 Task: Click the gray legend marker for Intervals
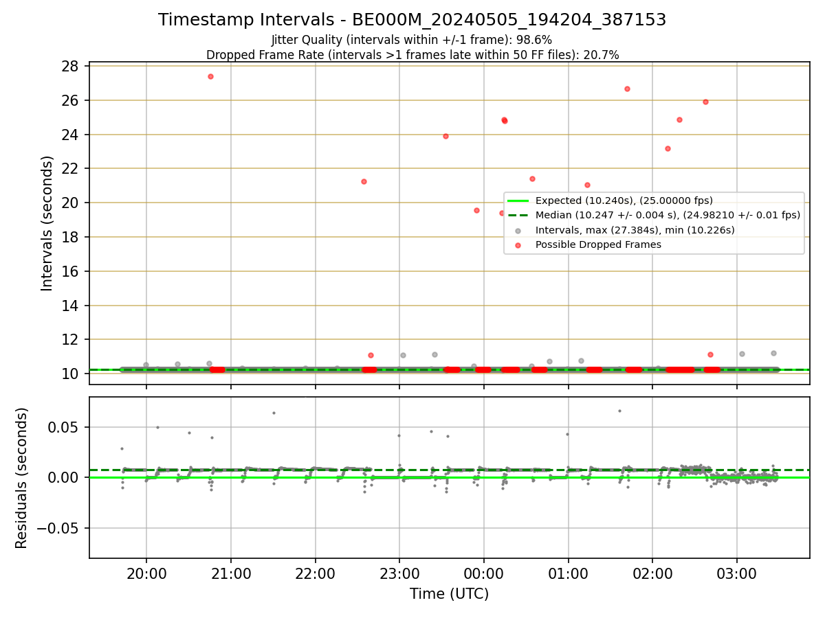518,230
